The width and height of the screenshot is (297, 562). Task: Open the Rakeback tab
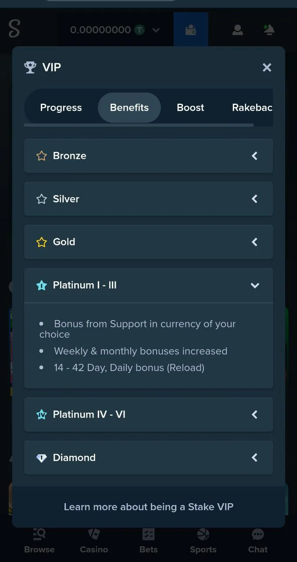(252, 108)
